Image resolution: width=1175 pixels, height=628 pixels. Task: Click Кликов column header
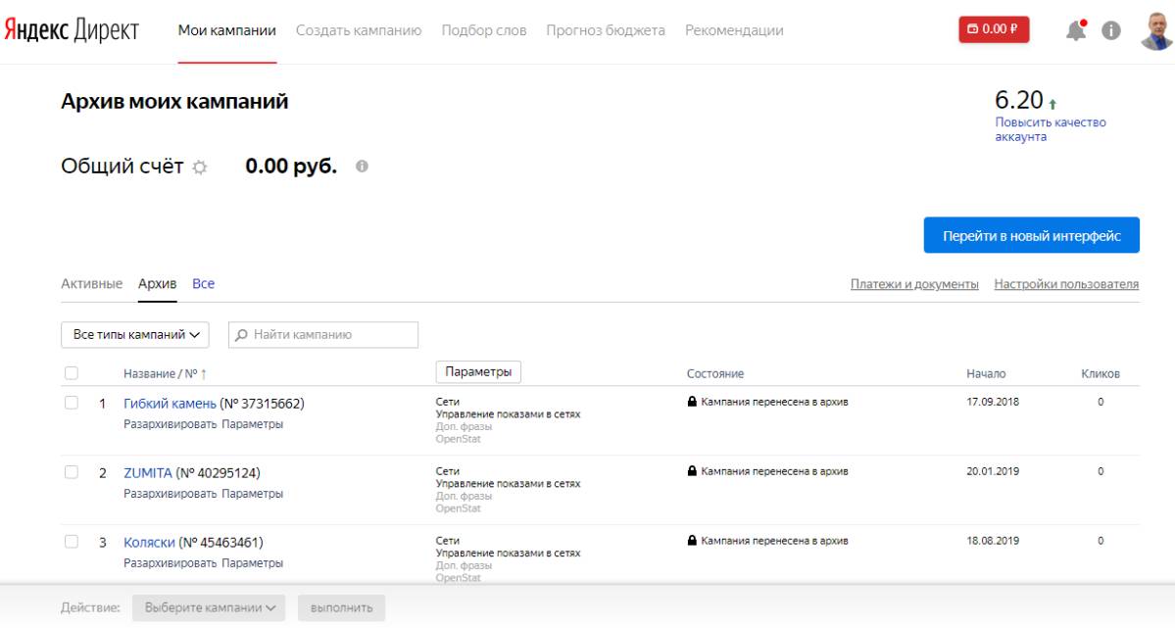(1101, 373)
